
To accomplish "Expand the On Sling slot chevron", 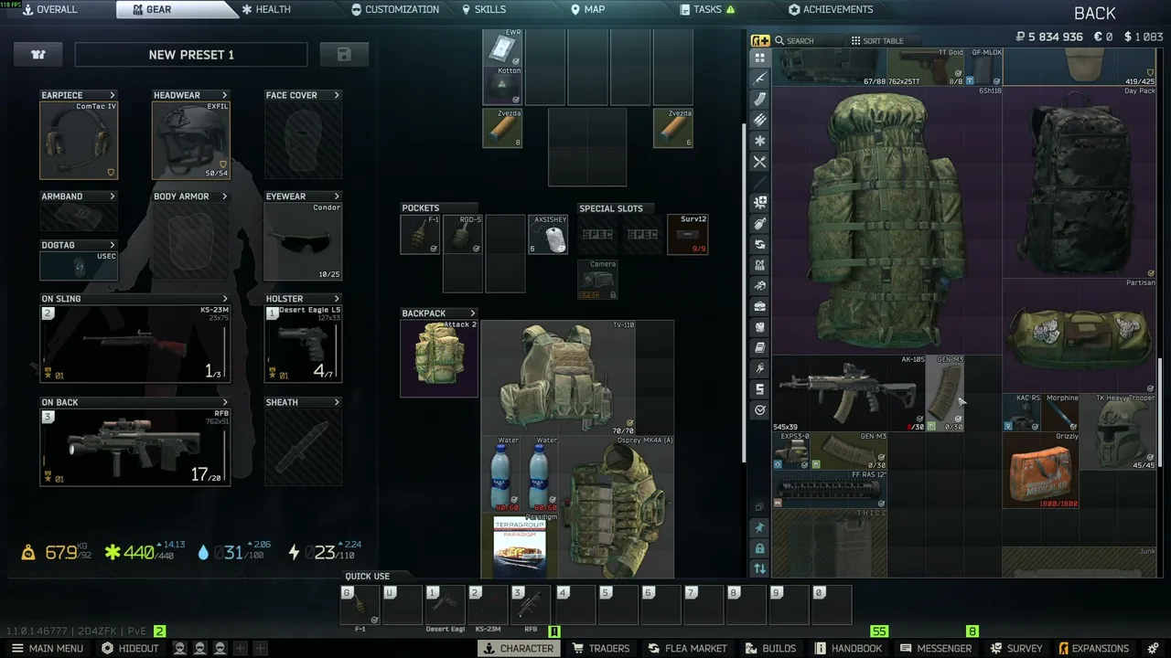I will tap(225, 299).
